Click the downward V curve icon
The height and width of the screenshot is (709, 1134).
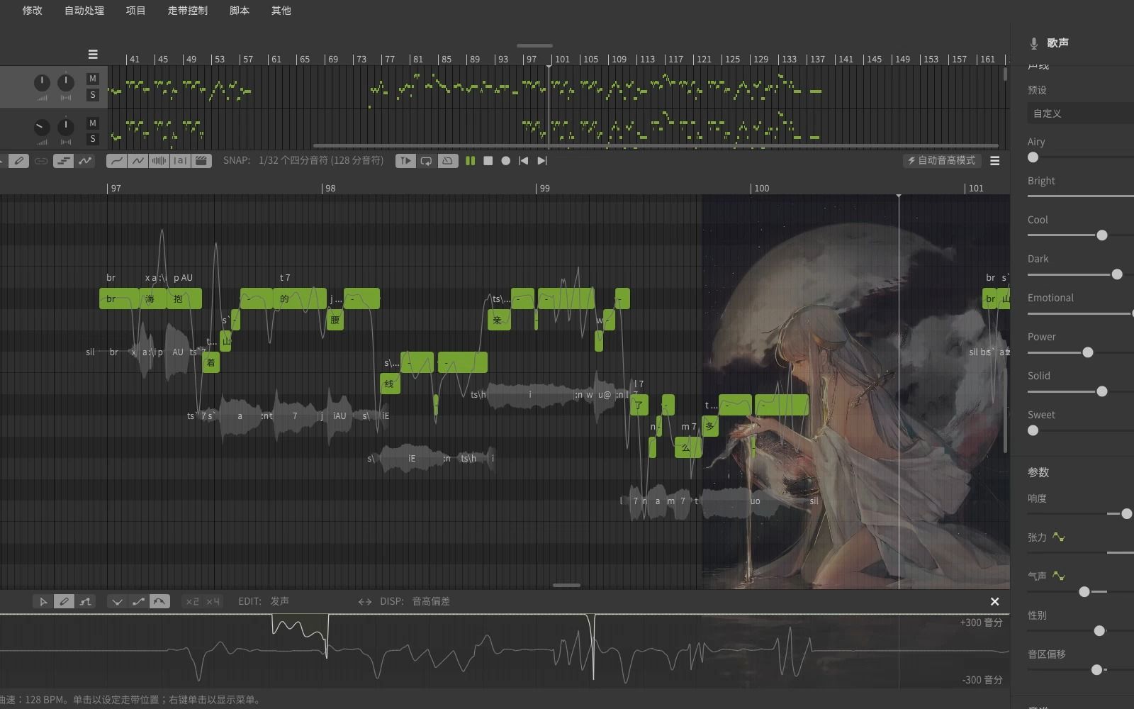click(117, 601)
